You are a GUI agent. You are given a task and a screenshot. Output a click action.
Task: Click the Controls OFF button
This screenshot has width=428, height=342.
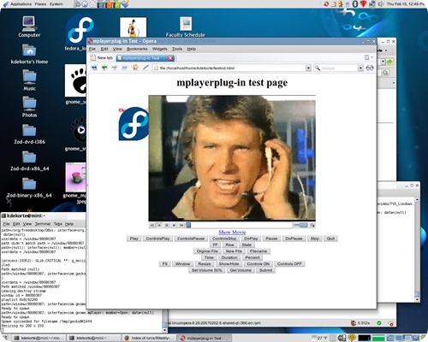(289, 264)
